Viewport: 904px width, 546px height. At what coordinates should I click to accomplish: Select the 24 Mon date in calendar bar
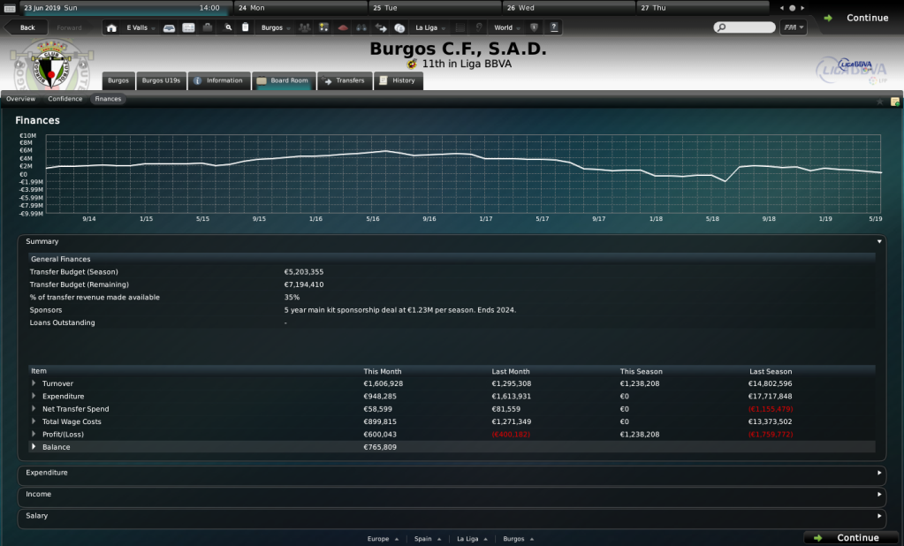[x=300, y=8]
